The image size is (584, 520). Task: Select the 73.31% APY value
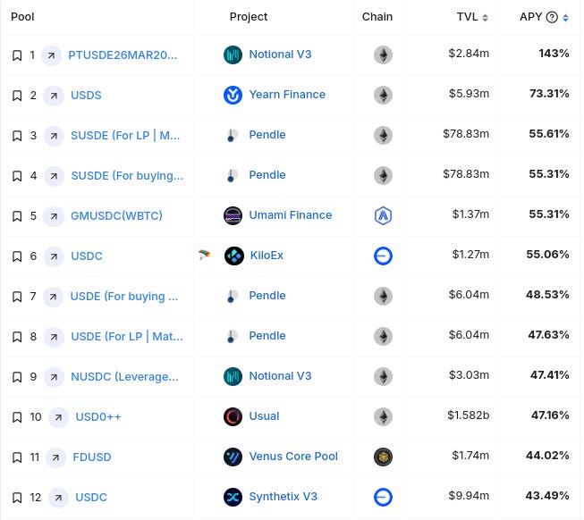coord(549,94)
